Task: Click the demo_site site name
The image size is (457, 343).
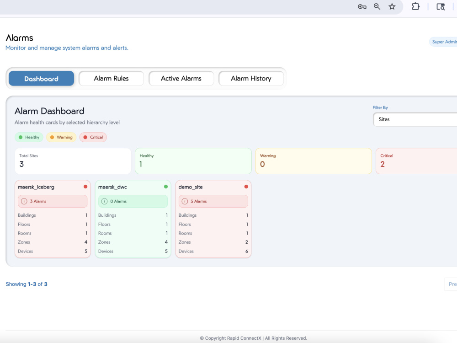Action: point(191,187)
